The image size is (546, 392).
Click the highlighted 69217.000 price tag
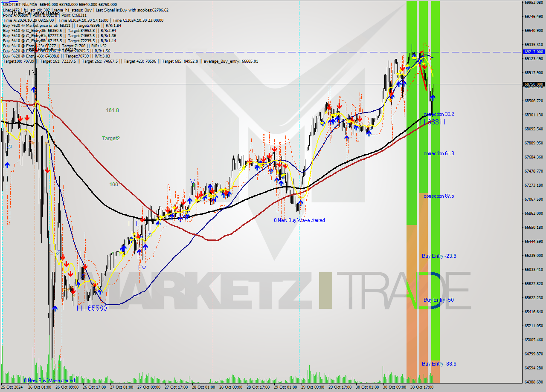pos(533,52)
